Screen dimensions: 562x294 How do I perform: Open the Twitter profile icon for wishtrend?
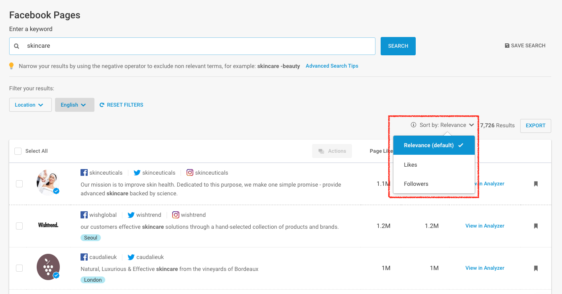pos(131,214)
